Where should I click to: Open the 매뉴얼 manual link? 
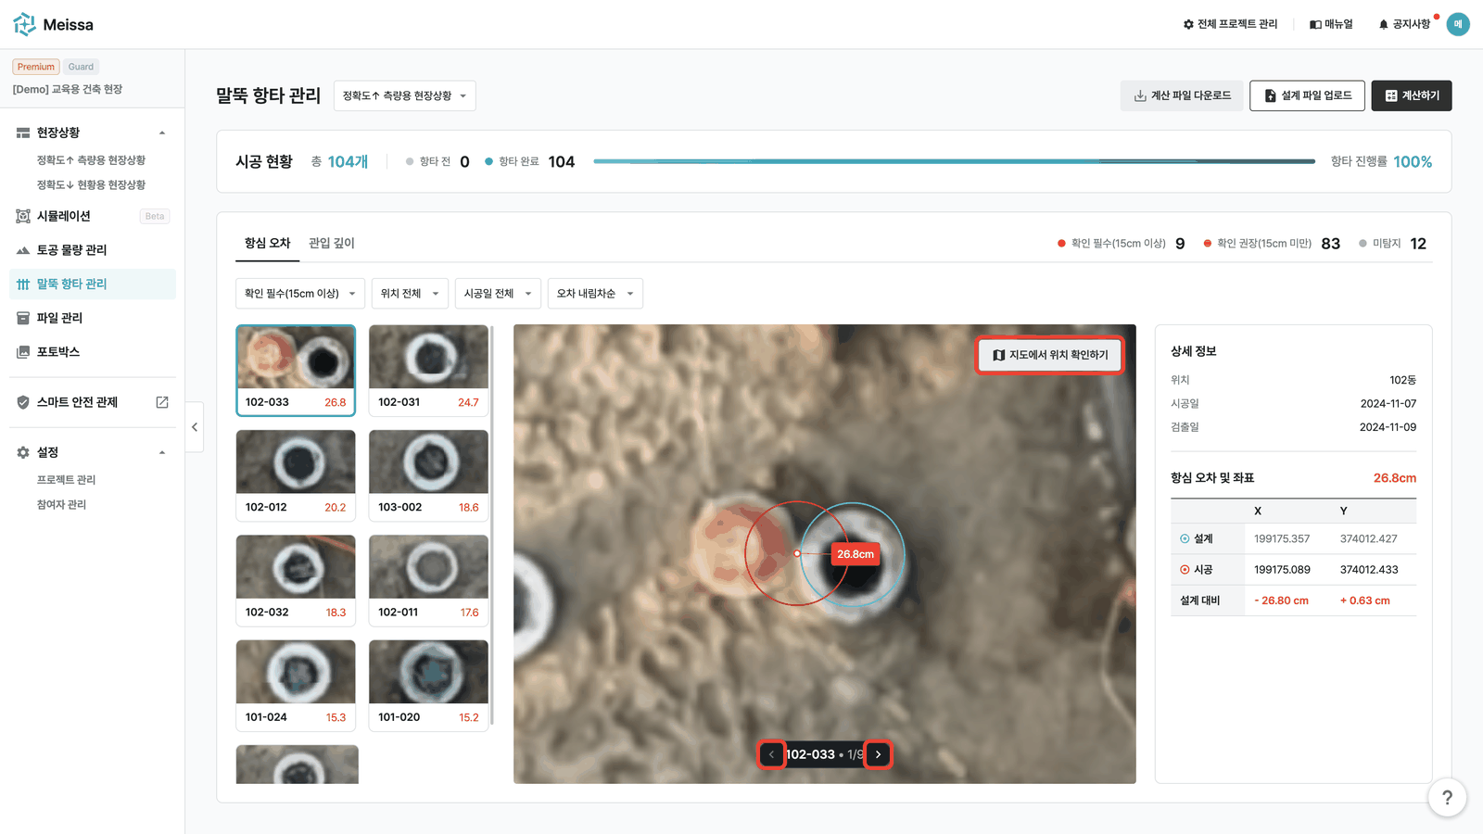tap(1331, 24)
